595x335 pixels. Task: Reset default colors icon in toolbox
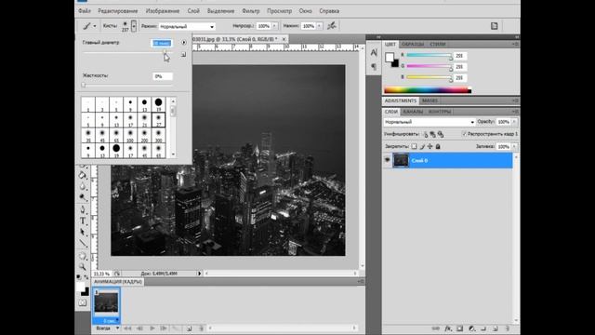coord(79,277)
